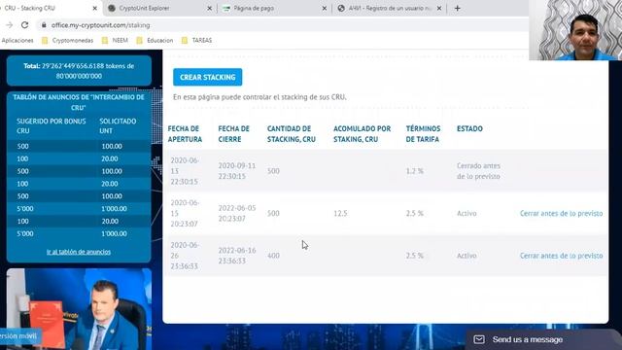Image resolution: width=622 pixels, height=350 pixels.
Task: Click the closing date 2020-09-11 22:30:15
Action: click(237, 171)
